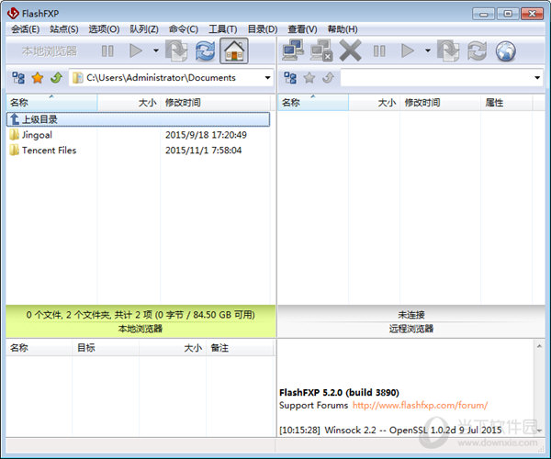The height and width of the screenshot is (459, 551).
Task: Click the Winsock 2.2 OpenSSL log line
Action: tap(391, 430)
